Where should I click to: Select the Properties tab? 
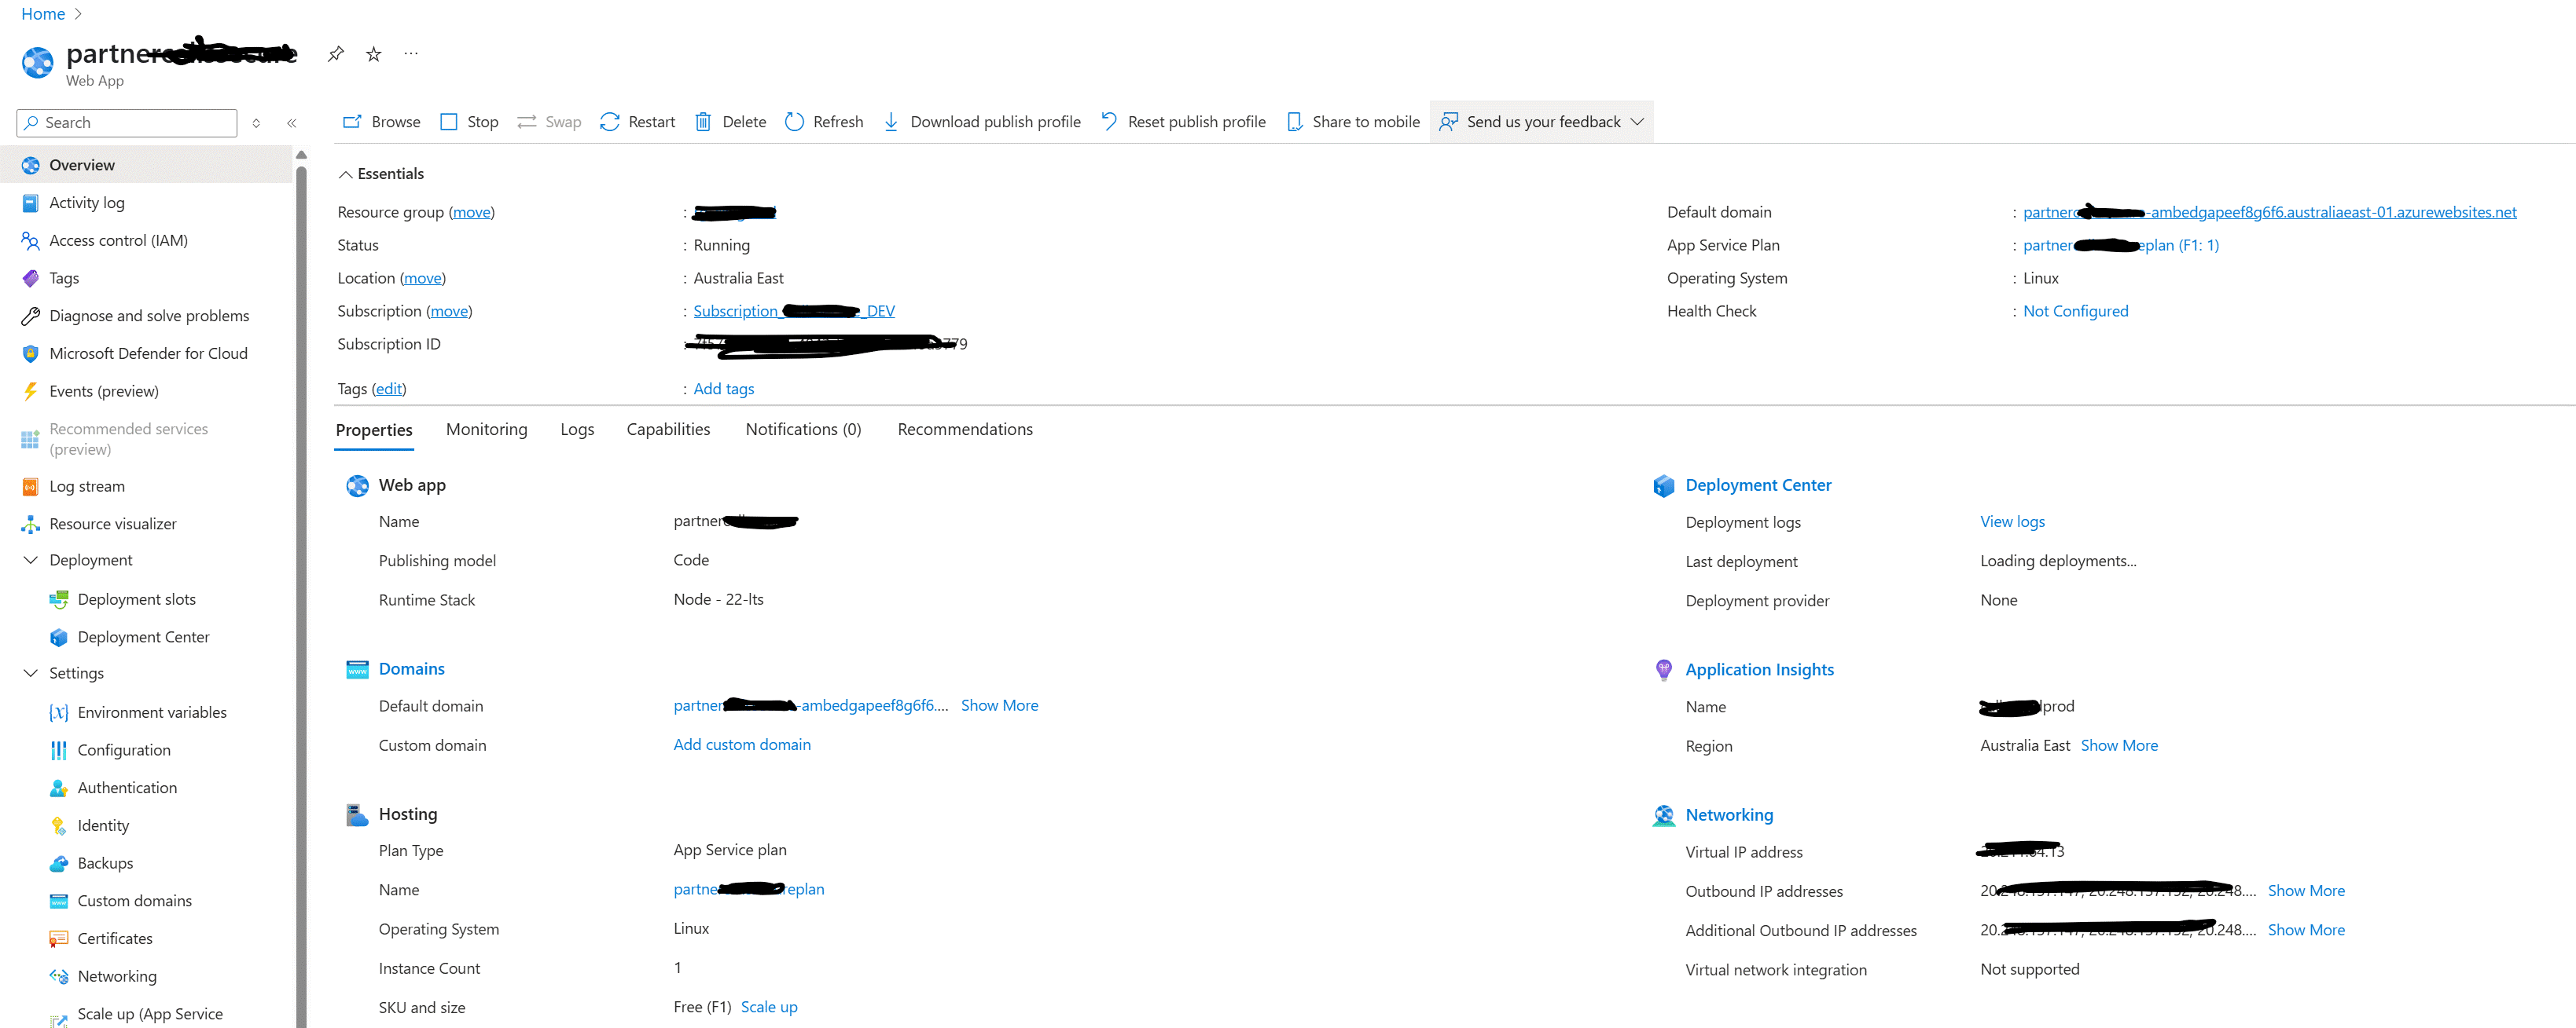tap(374, 430)
